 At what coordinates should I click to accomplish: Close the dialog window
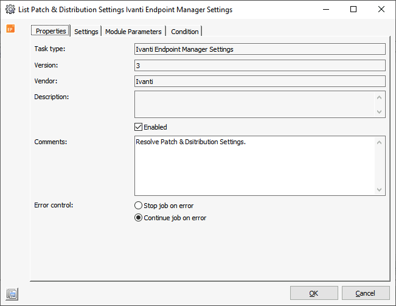click(x=381, y=10)
